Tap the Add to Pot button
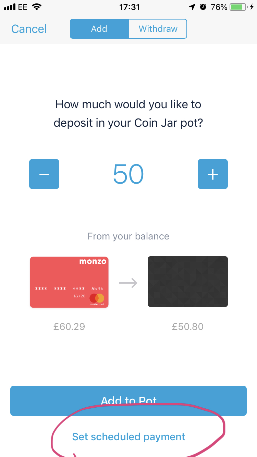This screenshot has height=457, width=257. (128, 401)
